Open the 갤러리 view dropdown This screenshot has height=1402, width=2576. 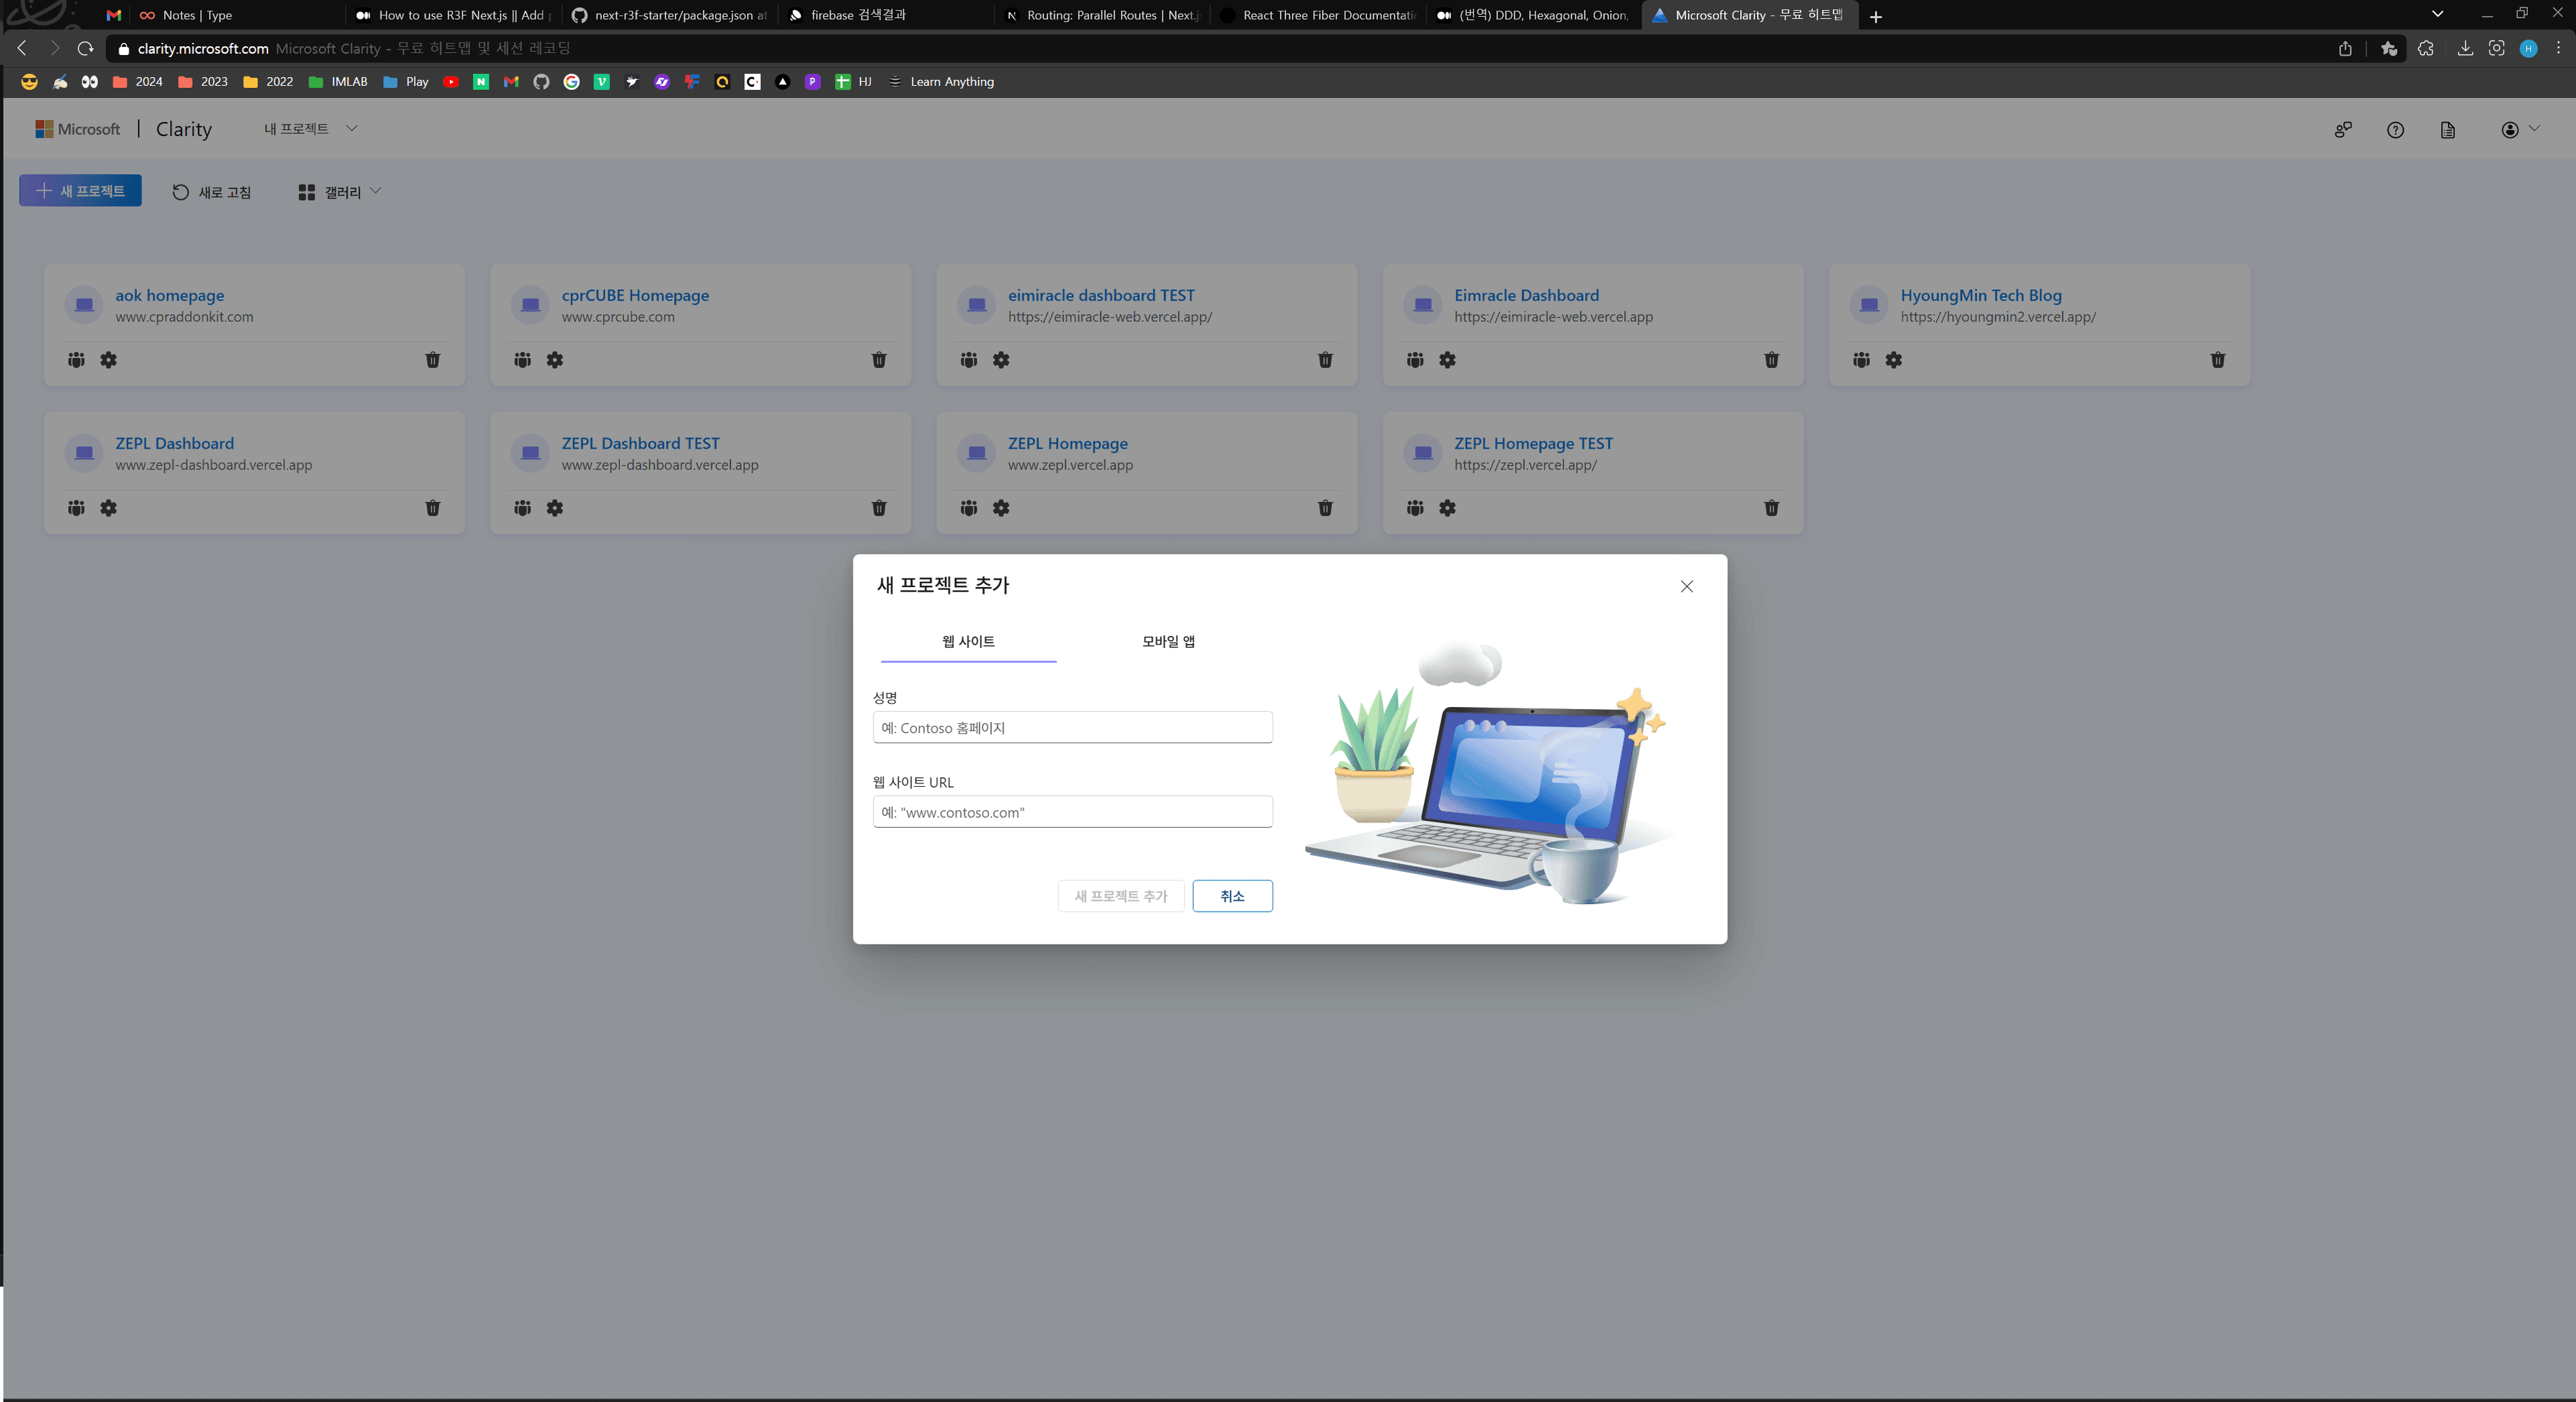pyautogui.click(x=339, y=192)
